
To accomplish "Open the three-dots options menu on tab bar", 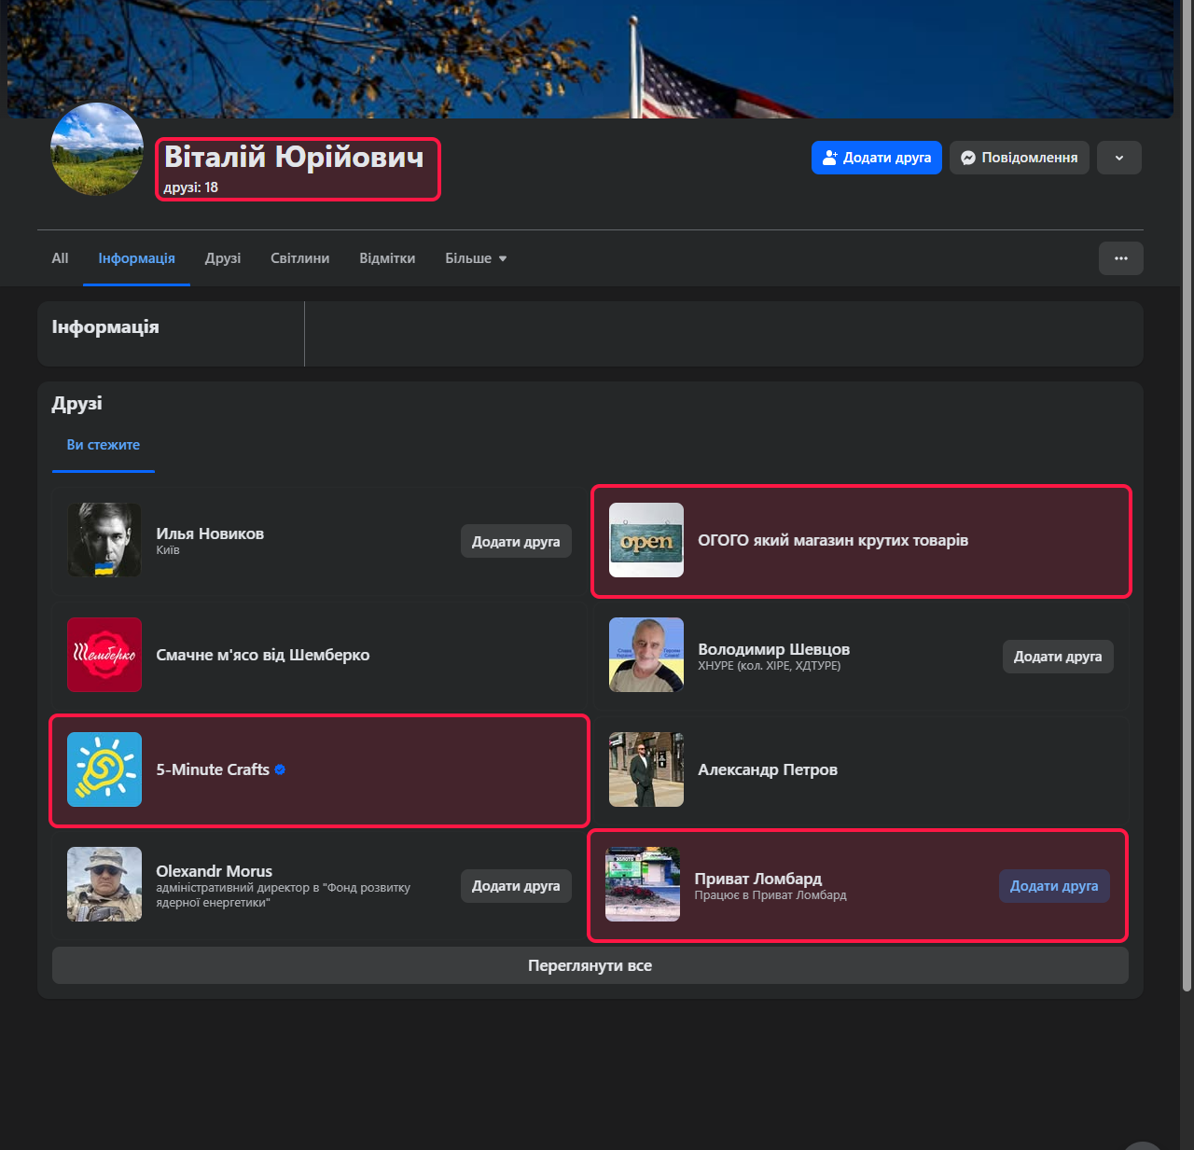I will [x=1121, y=258].
